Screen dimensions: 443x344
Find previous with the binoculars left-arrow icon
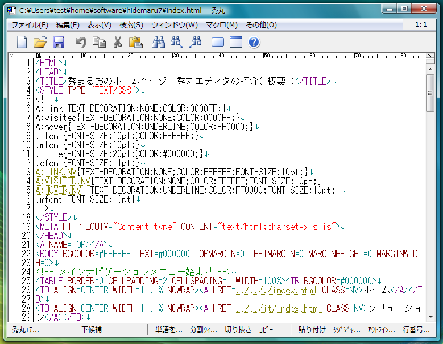[x=195, y=43]
